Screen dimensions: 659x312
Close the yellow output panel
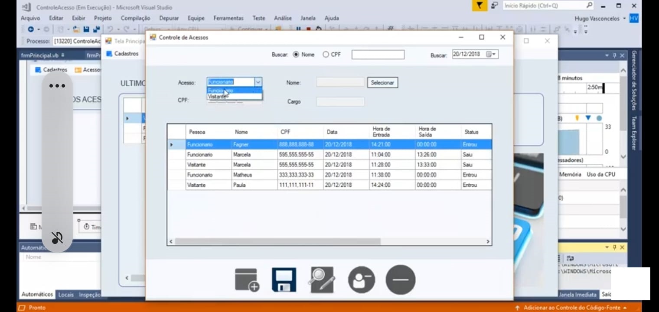[622, 247]
